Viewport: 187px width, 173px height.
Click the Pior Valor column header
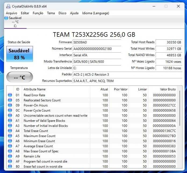[x=119, y=89]
